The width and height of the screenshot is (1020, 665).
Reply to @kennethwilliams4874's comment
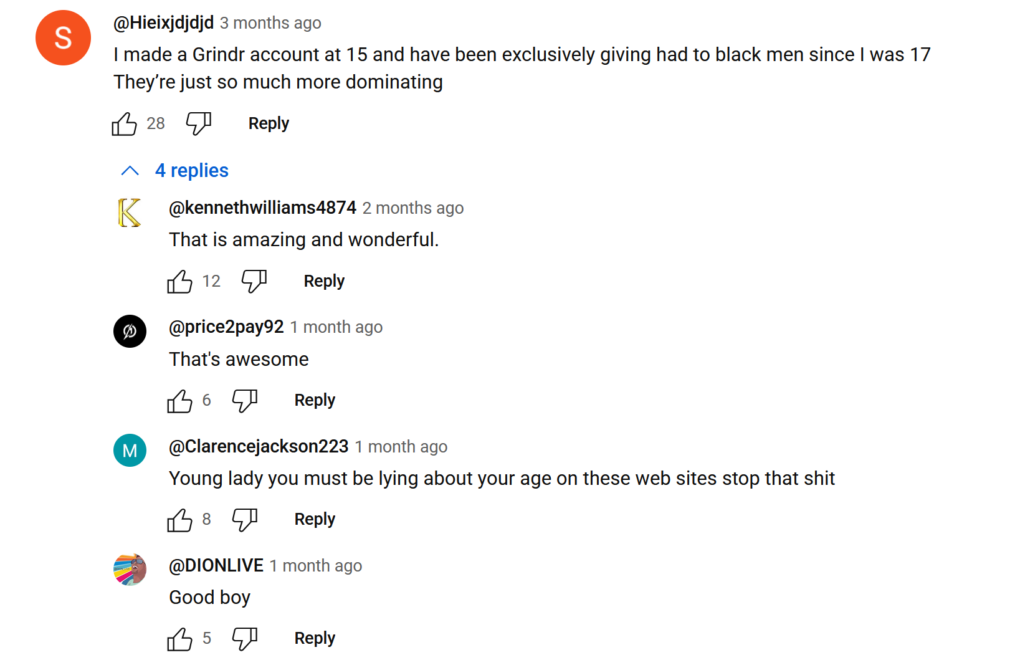(324, 281)
